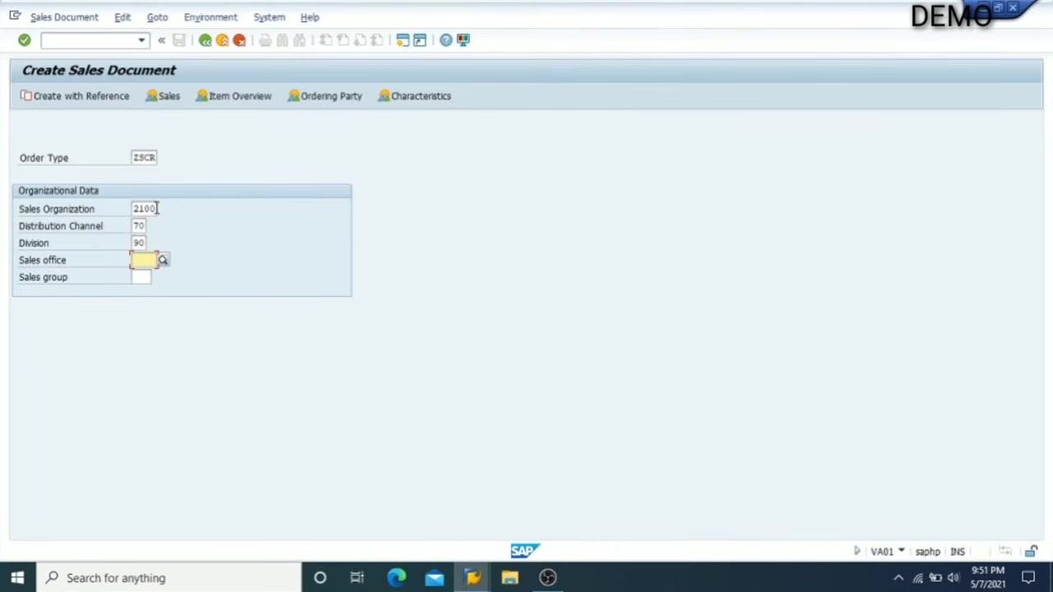
Task: Open the System menu
Action: (x=269, y=17)
